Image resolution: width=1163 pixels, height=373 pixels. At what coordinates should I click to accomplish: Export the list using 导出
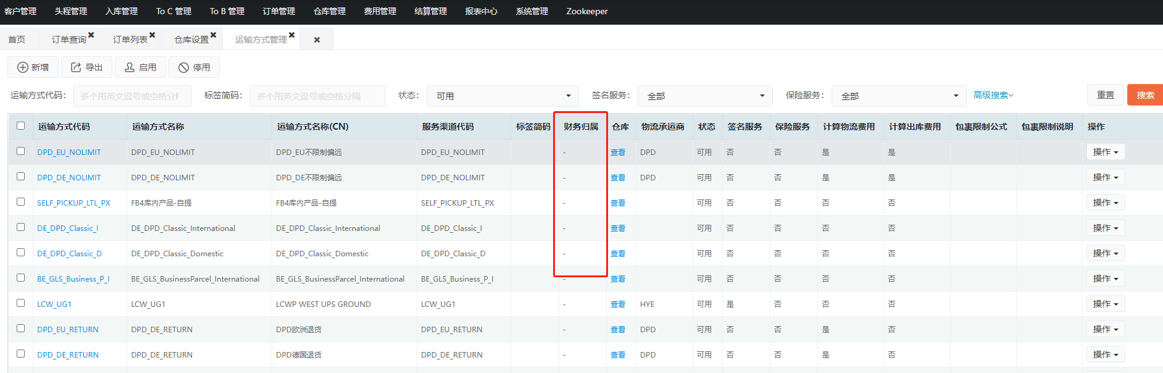click(87, 67)
